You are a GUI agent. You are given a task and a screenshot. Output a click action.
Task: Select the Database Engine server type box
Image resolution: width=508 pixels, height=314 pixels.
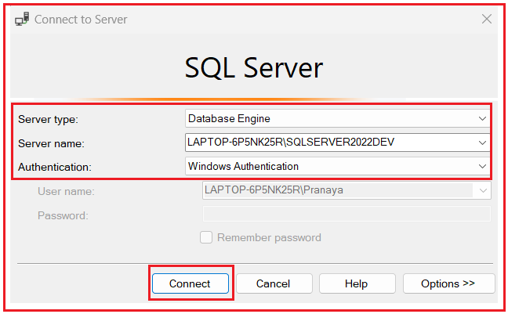click(x=337, y=119)
